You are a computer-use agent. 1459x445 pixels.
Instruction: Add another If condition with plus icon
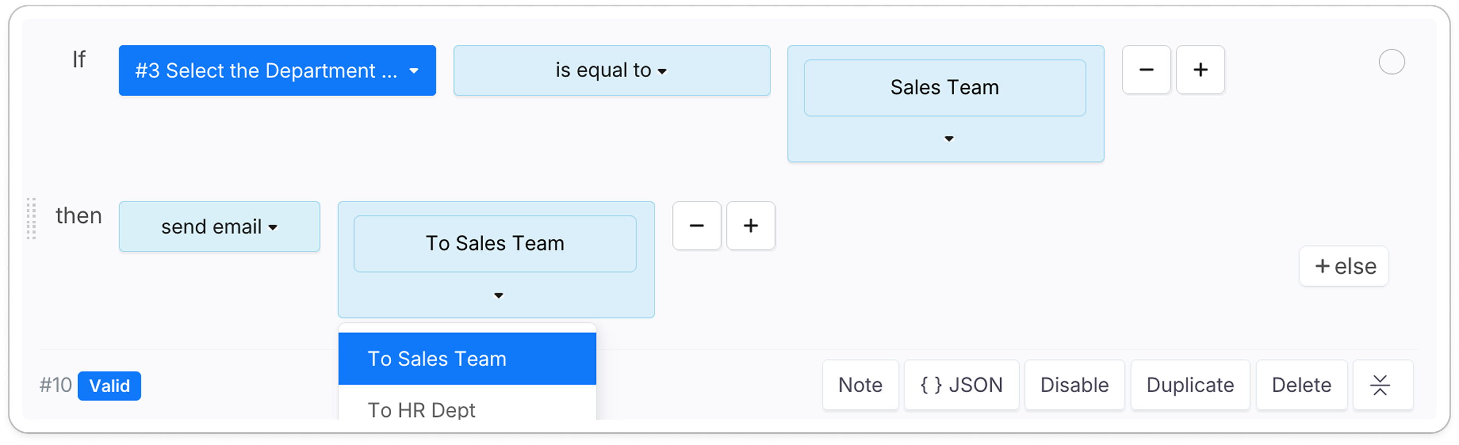1199,70
